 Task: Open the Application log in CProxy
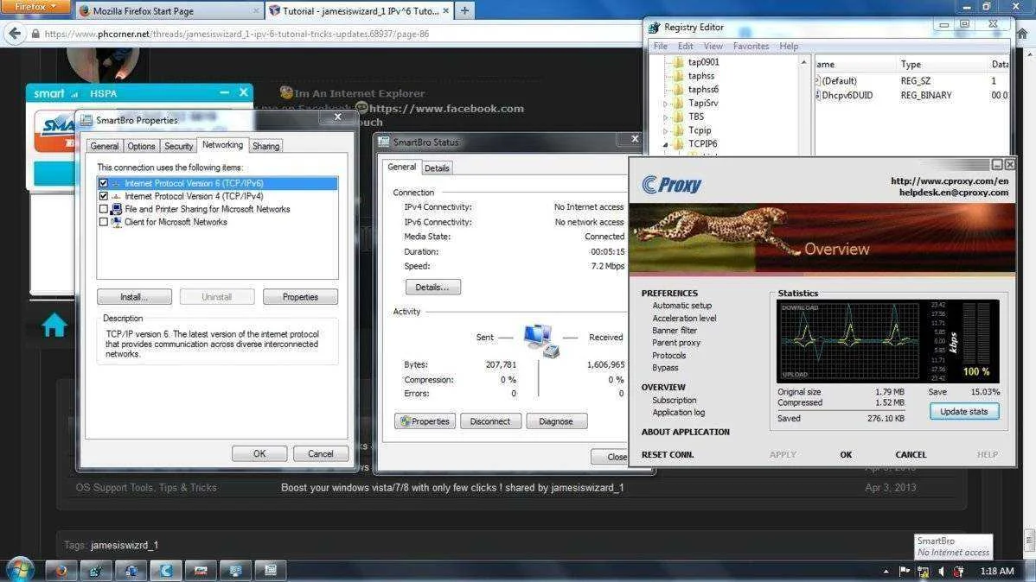coord(678,413)
